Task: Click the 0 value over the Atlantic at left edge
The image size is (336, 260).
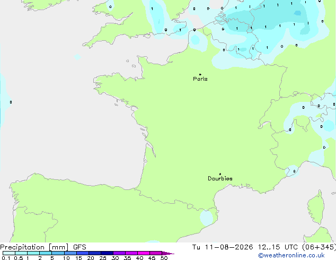Action: point(11,102)
